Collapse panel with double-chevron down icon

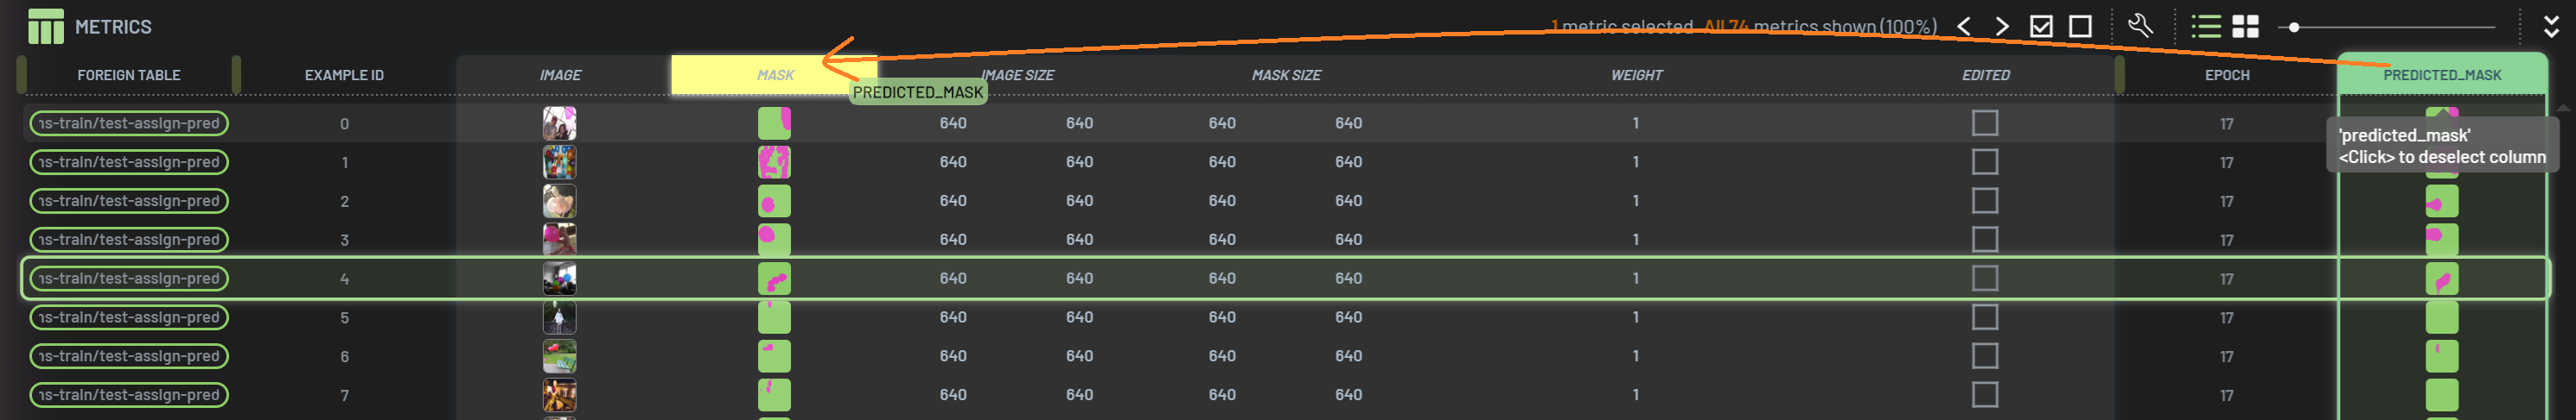pos(2551,26)
